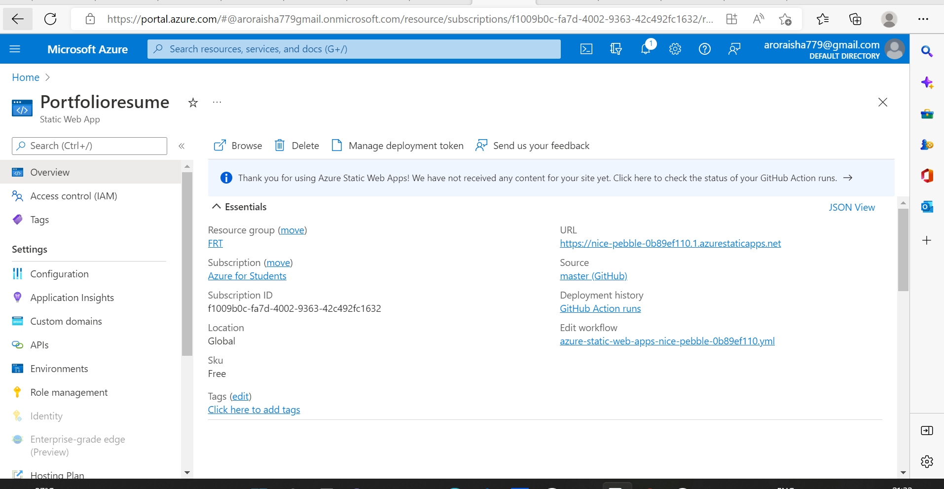This screenshot has width=944, height=489.
Task: Collapse the resource menu with the double chevron
Action: point(182,146)
